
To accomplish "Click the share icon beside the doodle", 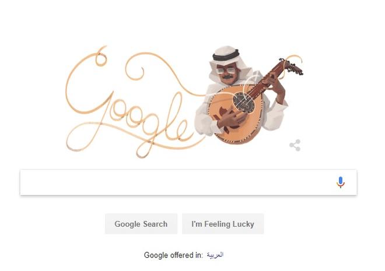I will (295, 145).
